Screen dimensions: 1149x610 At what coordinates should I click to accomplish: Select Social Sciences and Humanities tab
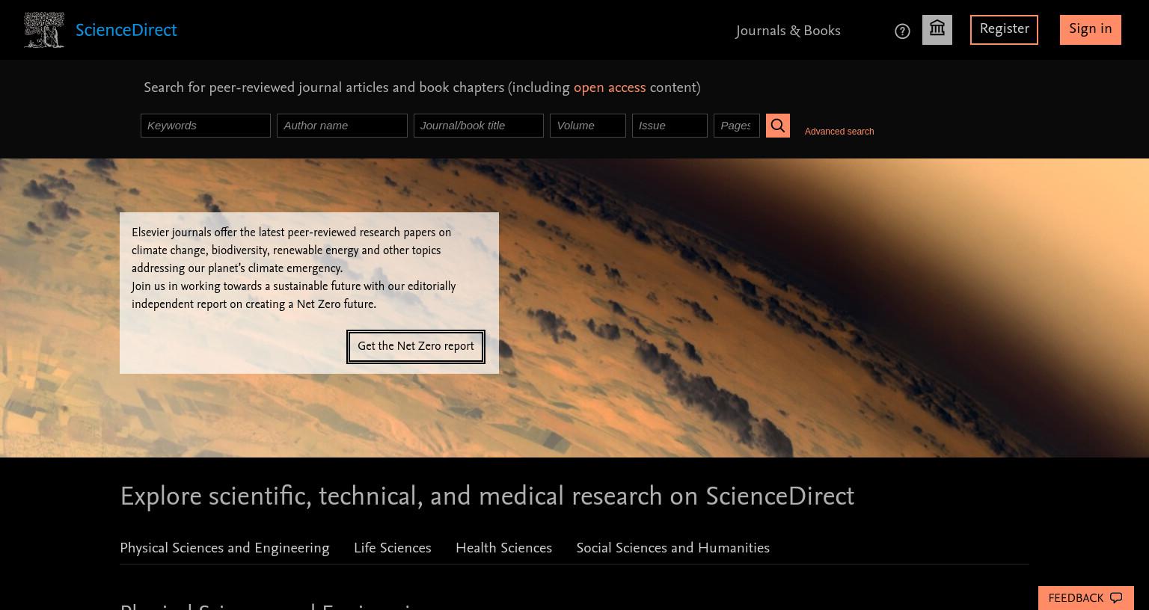pos(673,548)
